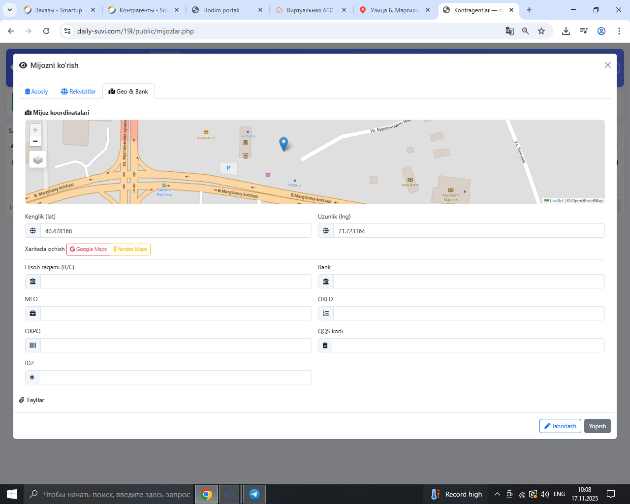Click the Tahrirlash edit button

(x=560, y=426)
